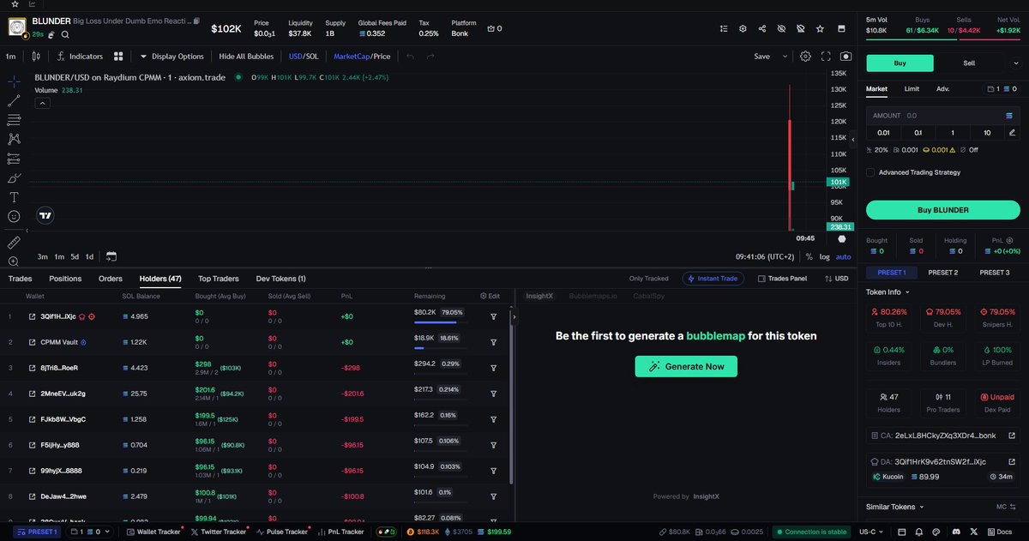
Task: Switch to the Sell side button
Action: [x=969, y=63]
